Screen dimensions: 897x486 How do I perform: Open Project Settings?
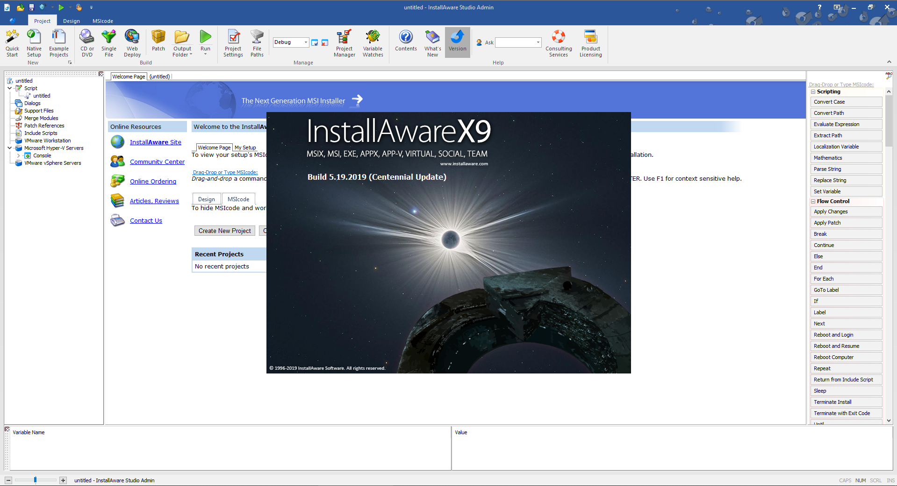[233, 43]
